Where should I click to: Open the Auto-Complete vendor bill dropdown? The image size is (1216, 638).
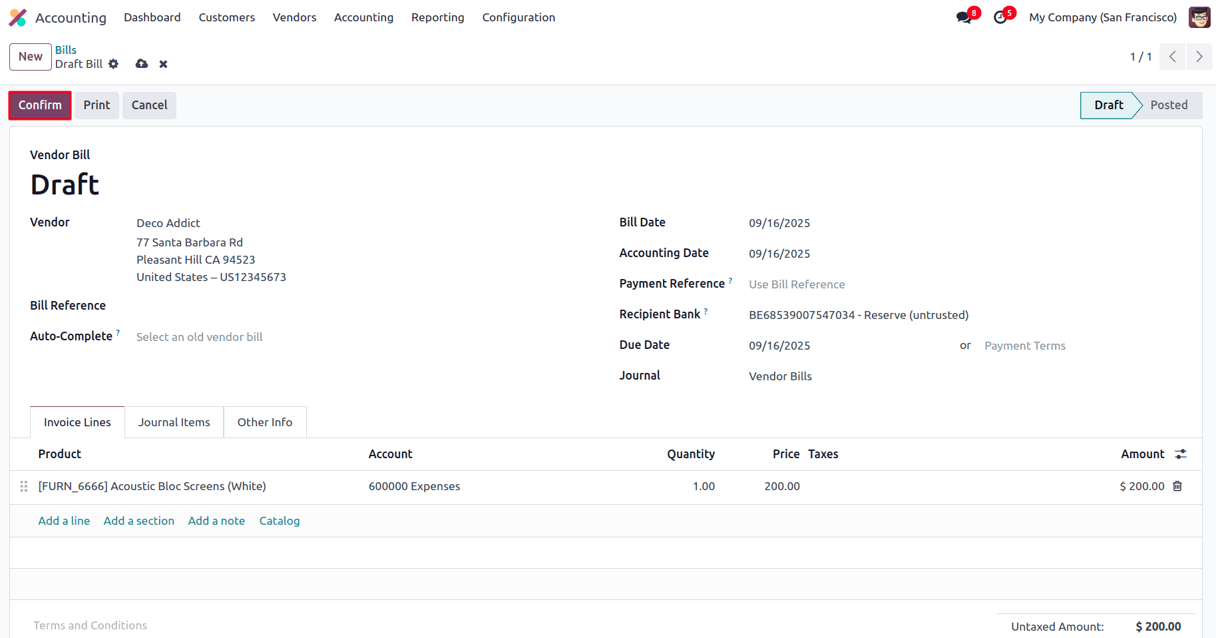click(199, 336)
